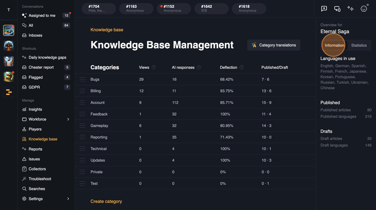Open the devices icon in top bar
The height and width of the screenshot is (210, 376).
point(337,9)
